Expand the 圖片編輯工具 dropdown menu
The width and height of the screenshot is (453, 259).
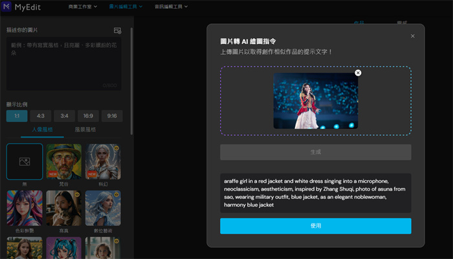point(127,6)
